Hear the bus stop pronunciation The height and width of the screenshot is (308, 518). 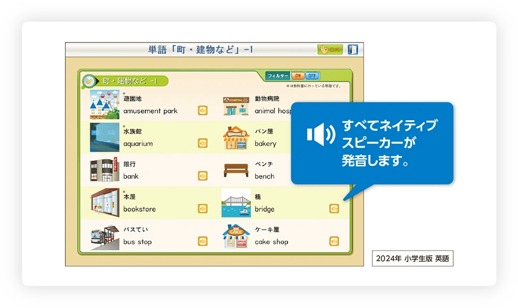(x=203, y=242)
